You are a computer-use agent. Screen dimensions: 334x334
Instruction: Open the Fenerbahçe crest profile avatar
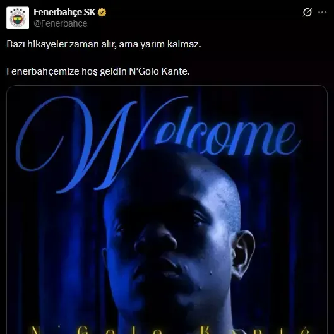click(x=18, y=18)
